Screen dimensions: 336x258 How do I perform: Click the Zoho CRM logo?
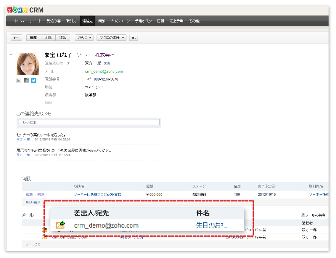point(25,10)
